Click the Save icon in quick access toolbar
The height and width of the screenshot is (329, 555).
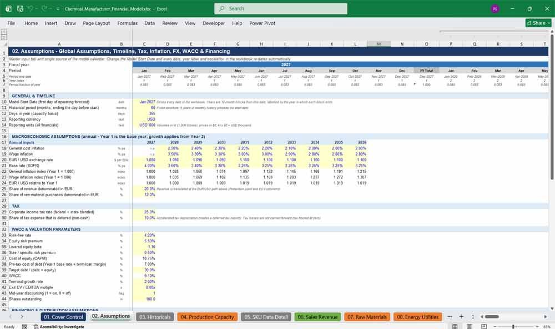point(20,8)
